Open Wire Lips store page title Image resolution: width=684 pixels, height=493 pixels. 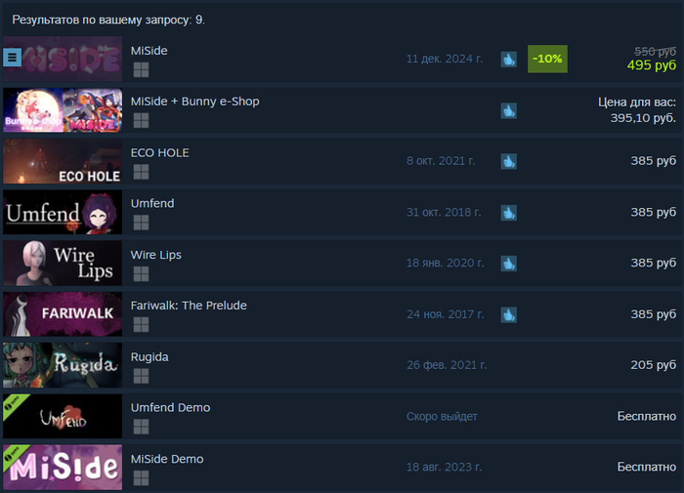pyautogui.click(x=156, y=255)
